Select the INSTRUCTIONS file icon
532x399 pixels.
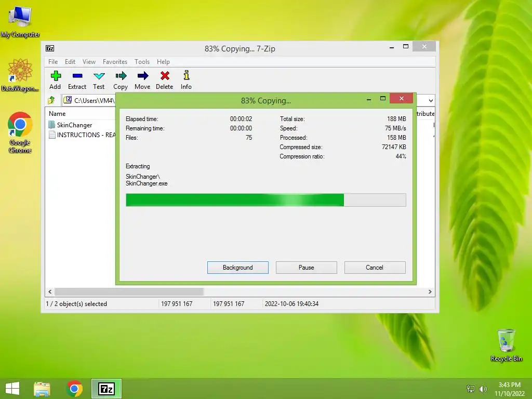click(52, 135)
